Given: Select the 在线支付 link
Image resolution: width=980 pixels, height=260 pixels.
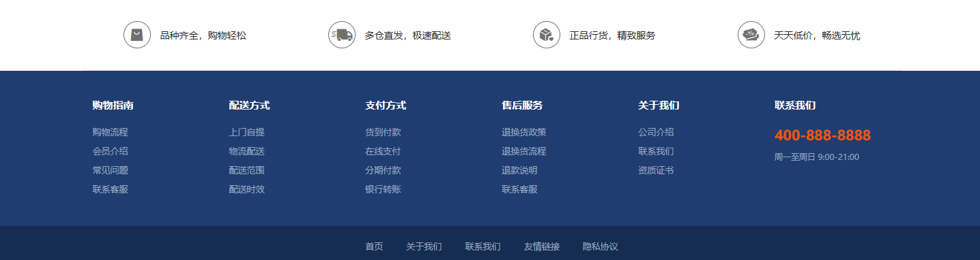Looking at the screenshot, I should pos(384,151).
